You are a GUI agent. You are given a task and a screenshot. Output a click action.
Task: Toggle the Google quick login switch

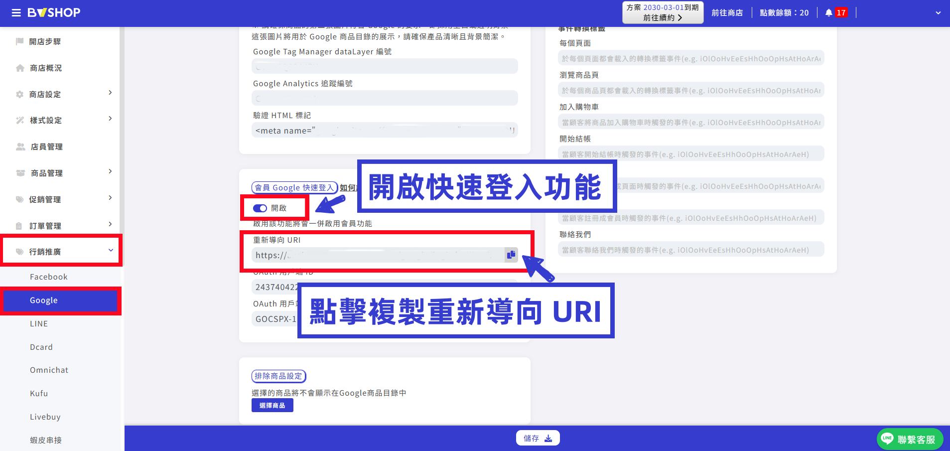260,208
